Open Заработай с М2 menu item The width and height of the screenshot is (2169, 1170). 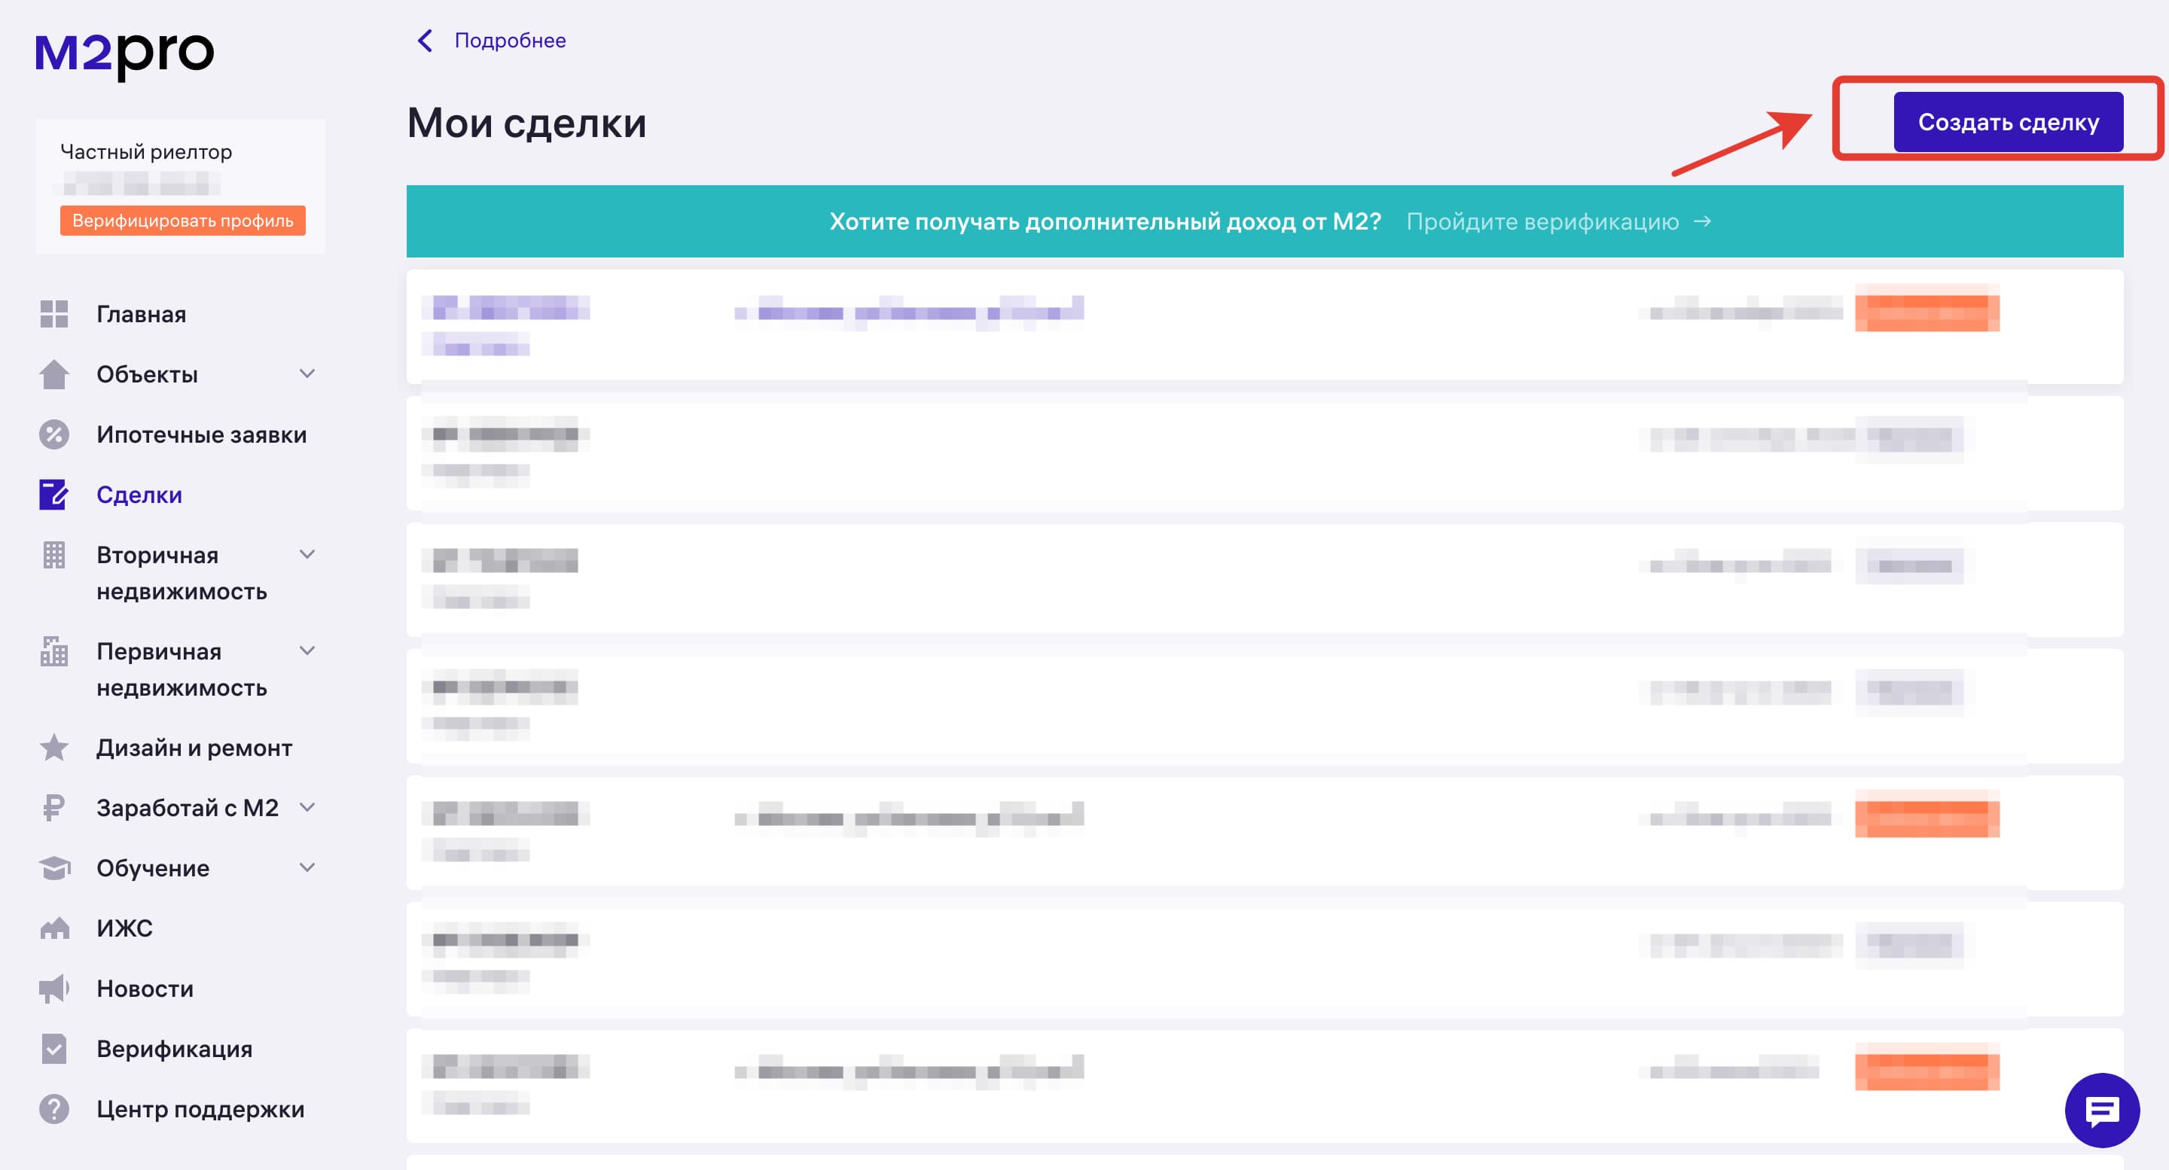(x=187, y=808)
